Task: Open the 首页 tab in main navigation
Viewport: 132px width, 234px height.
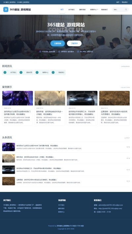Action: coord(62,10)
